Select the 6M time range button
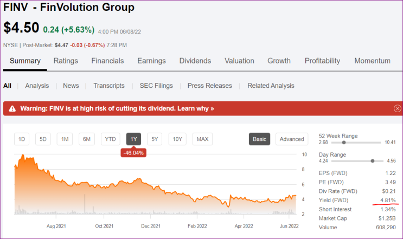Image resolution: width=403 pixels, height=239 pixels. pyautogui.click(x=86, y=139)
